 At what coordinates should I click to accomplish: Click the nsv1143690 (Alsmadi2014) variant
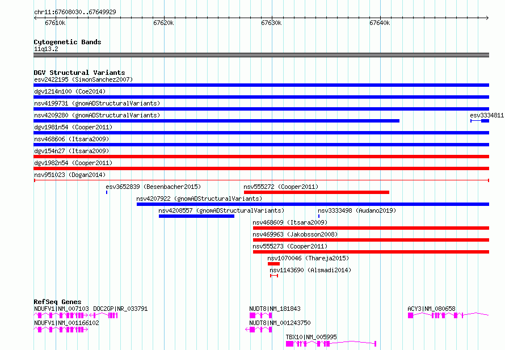point(274,276)
